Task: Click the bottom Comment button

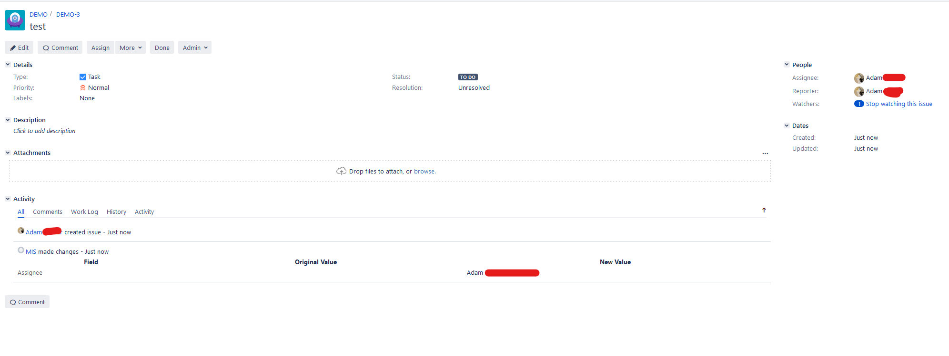Action: click(x=27, y=302)
